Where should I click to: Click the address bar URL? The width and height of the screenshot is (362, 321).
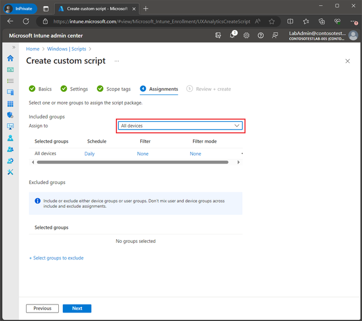coord(152,22)
